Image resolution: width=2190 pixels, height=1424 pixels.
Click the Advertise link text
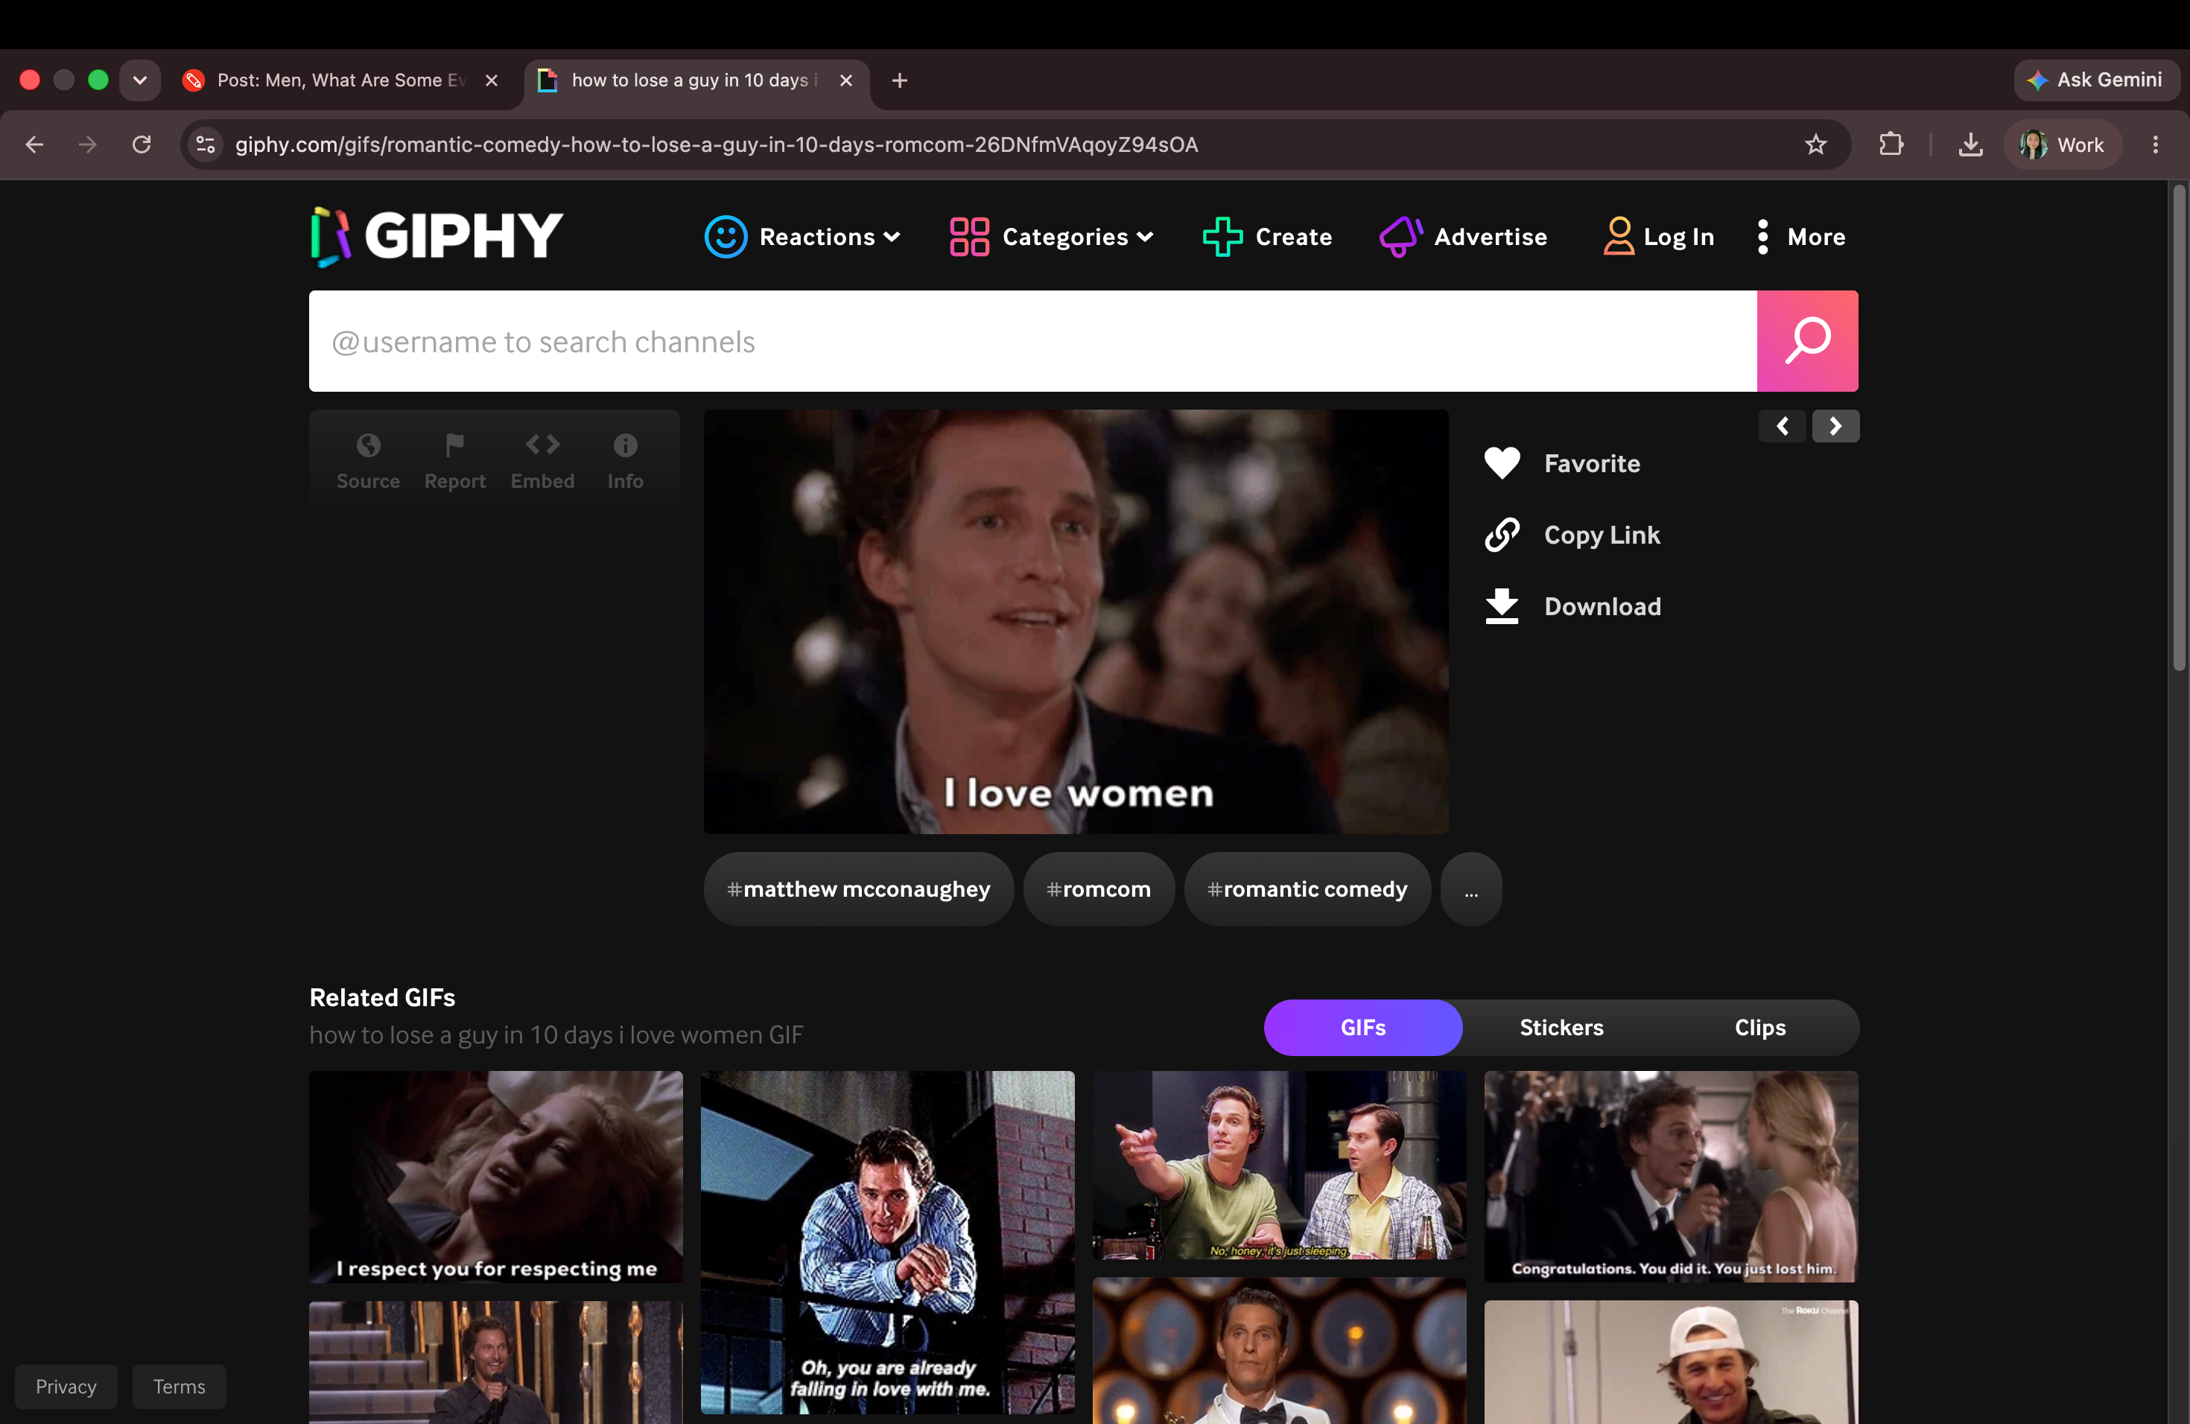coord(1490,236)
